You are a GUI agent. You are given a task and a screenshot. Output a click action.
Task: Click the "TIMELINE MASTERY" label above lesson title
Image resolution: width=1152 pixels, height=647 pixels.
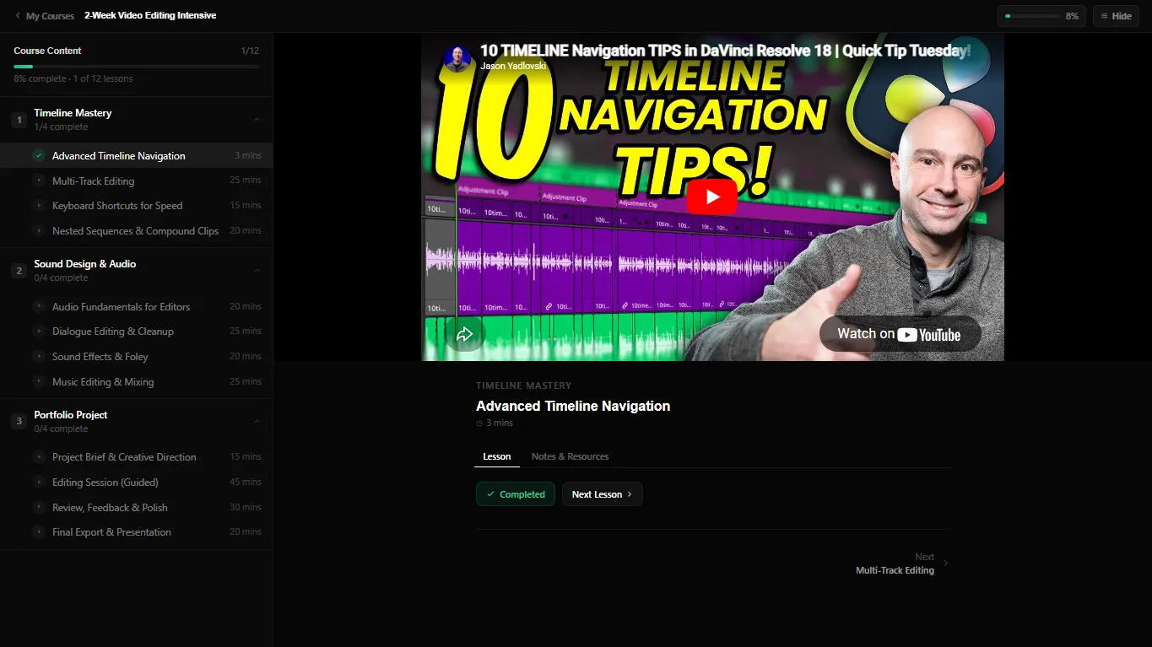524,386
